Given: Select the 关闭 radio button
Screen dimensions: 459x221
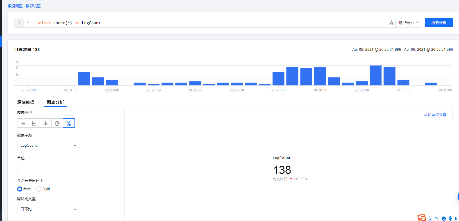Looking at the screenshot, I should (x=39, y=189).
